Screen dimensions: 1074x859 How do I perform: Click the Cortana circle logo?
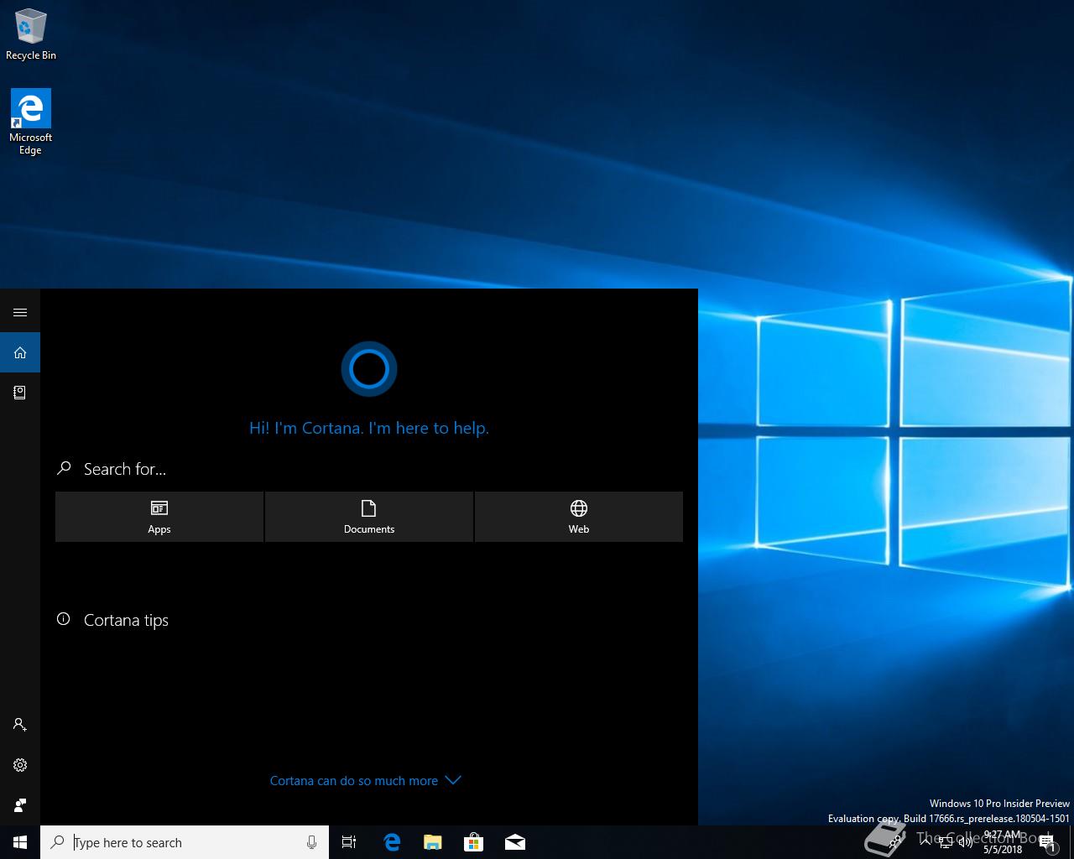pos(369,368)
